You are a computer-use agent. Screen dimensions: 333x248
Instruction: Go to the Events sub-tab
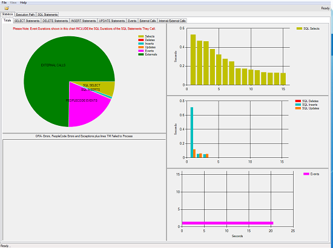132,21
